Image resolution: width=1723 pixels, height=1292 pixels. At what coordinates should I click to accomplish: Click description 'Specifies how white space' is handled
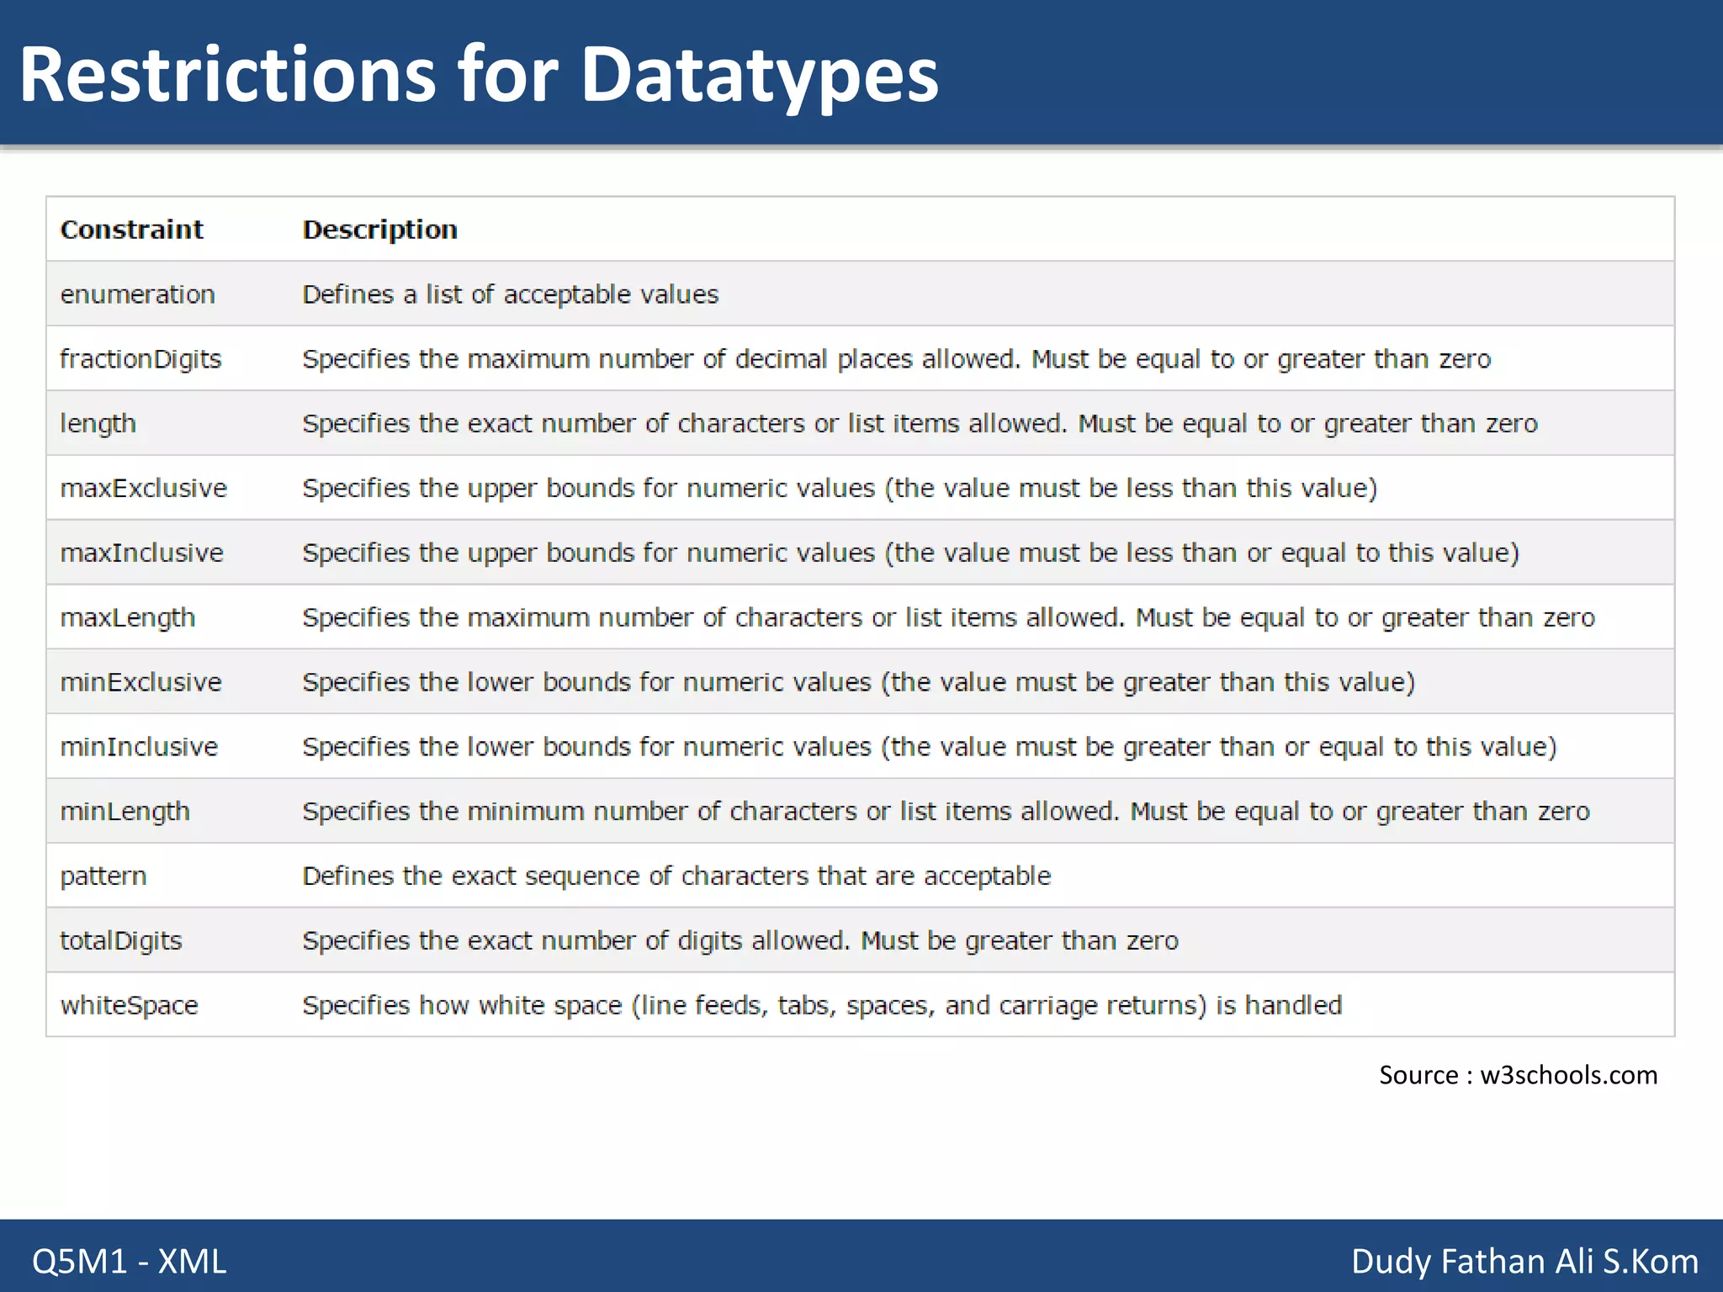click(x=822, y=1005)
